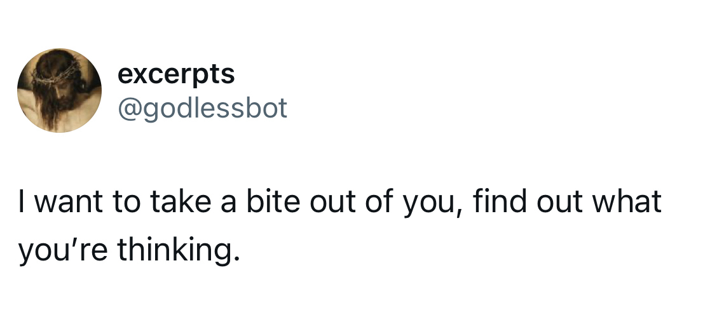Screen dimensions: 703x310
Task: Click the leading "I" of the tweet
Action: click(22, 203)
